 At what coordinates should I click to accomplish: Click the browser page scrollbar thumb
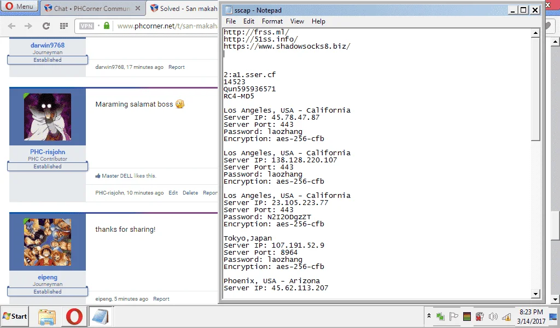coord(555,226)
